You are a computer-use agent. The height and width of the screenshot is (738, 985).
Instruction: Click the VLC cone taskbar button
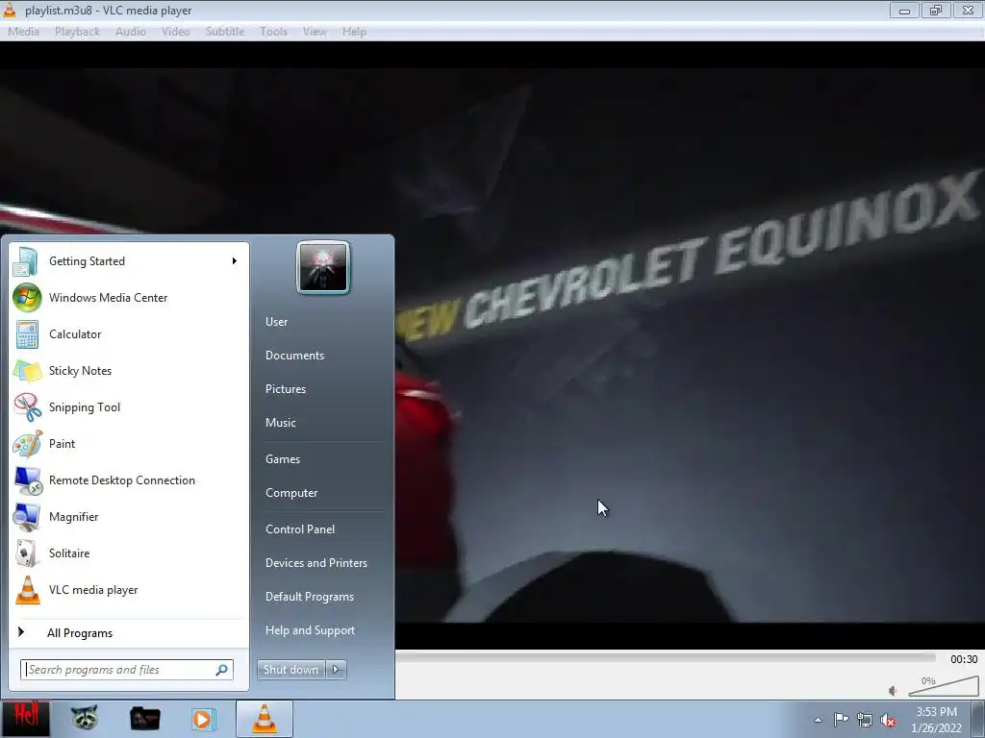(x=265, y=719)
